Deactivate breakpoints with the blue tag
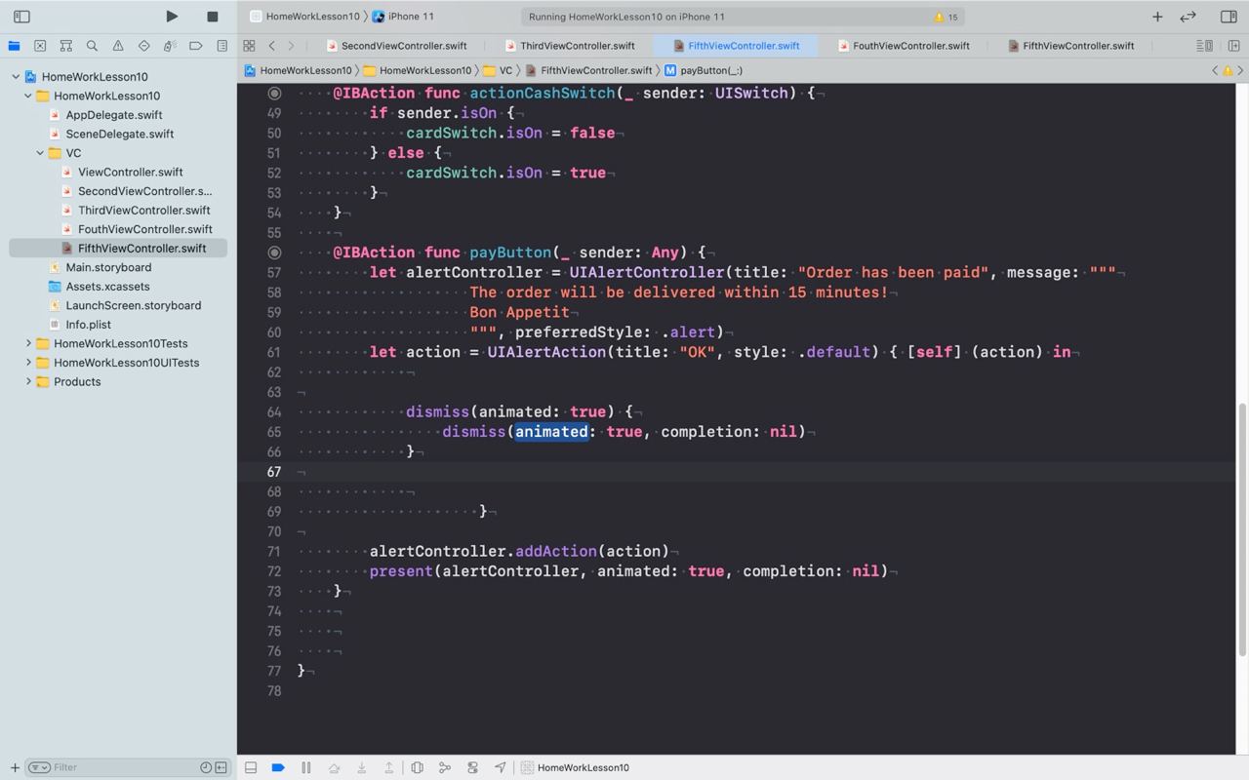1249x780 pixels. tap(278, 767)
